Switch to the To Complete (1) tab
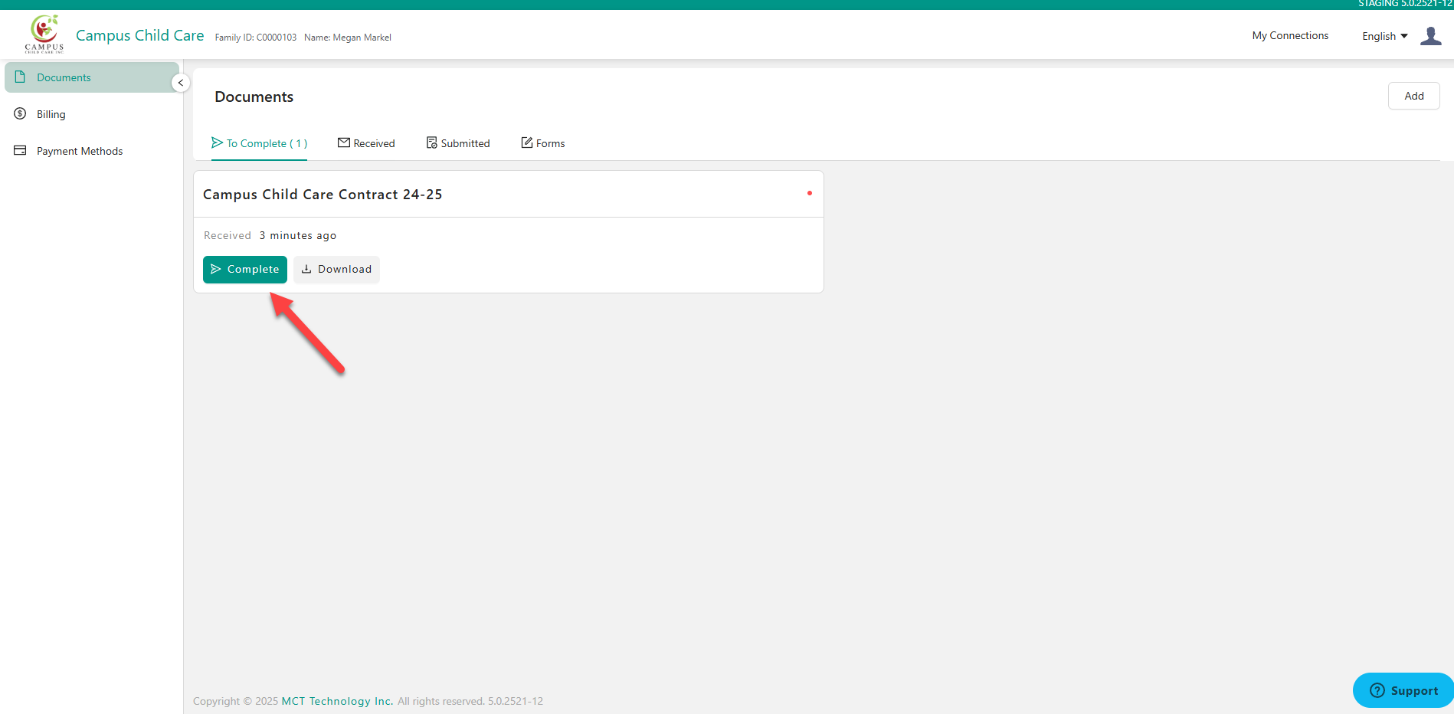Viewport: 1454px width, 714px height. click(259, 143)
